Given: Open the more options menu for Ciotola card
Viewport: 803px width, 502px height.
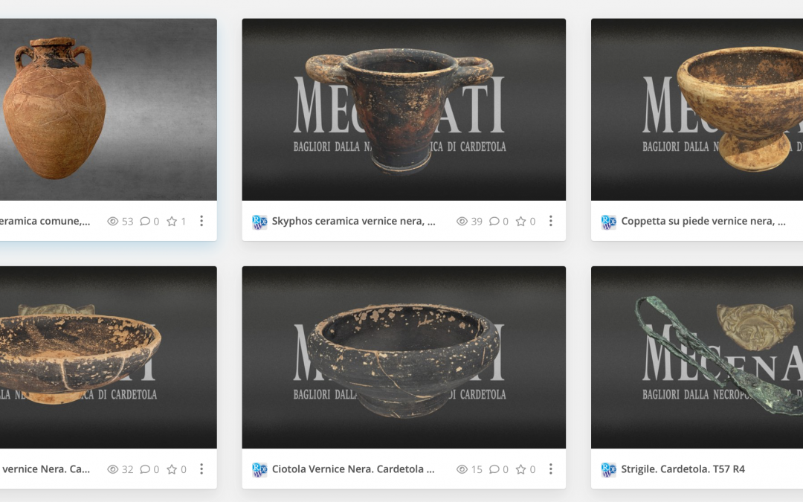Looking at the screenshot, I should pos(550,469).
